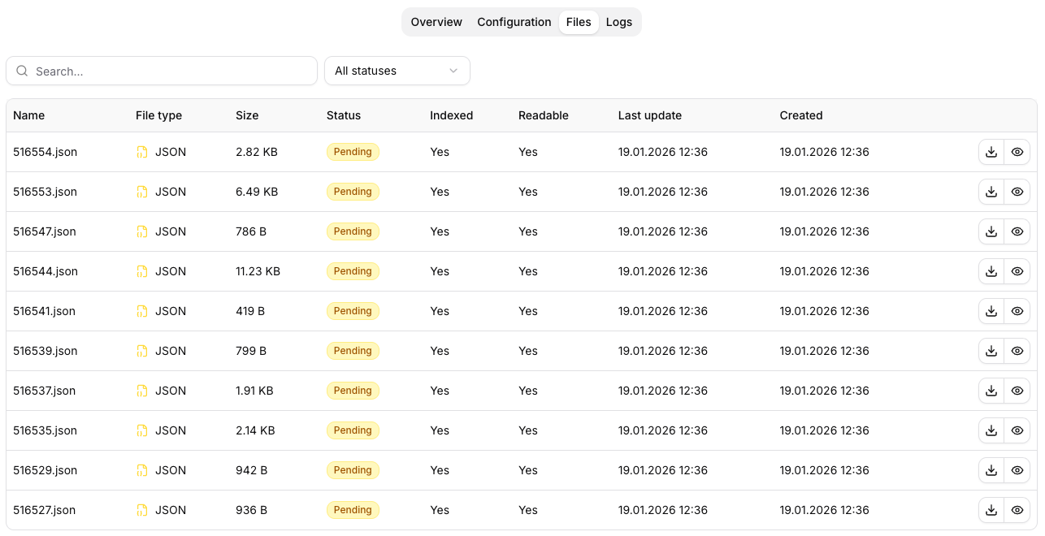Click the JSON file icon for 516547.json
This screenshot has height=536, width=1045.
(x=142, y=231)
